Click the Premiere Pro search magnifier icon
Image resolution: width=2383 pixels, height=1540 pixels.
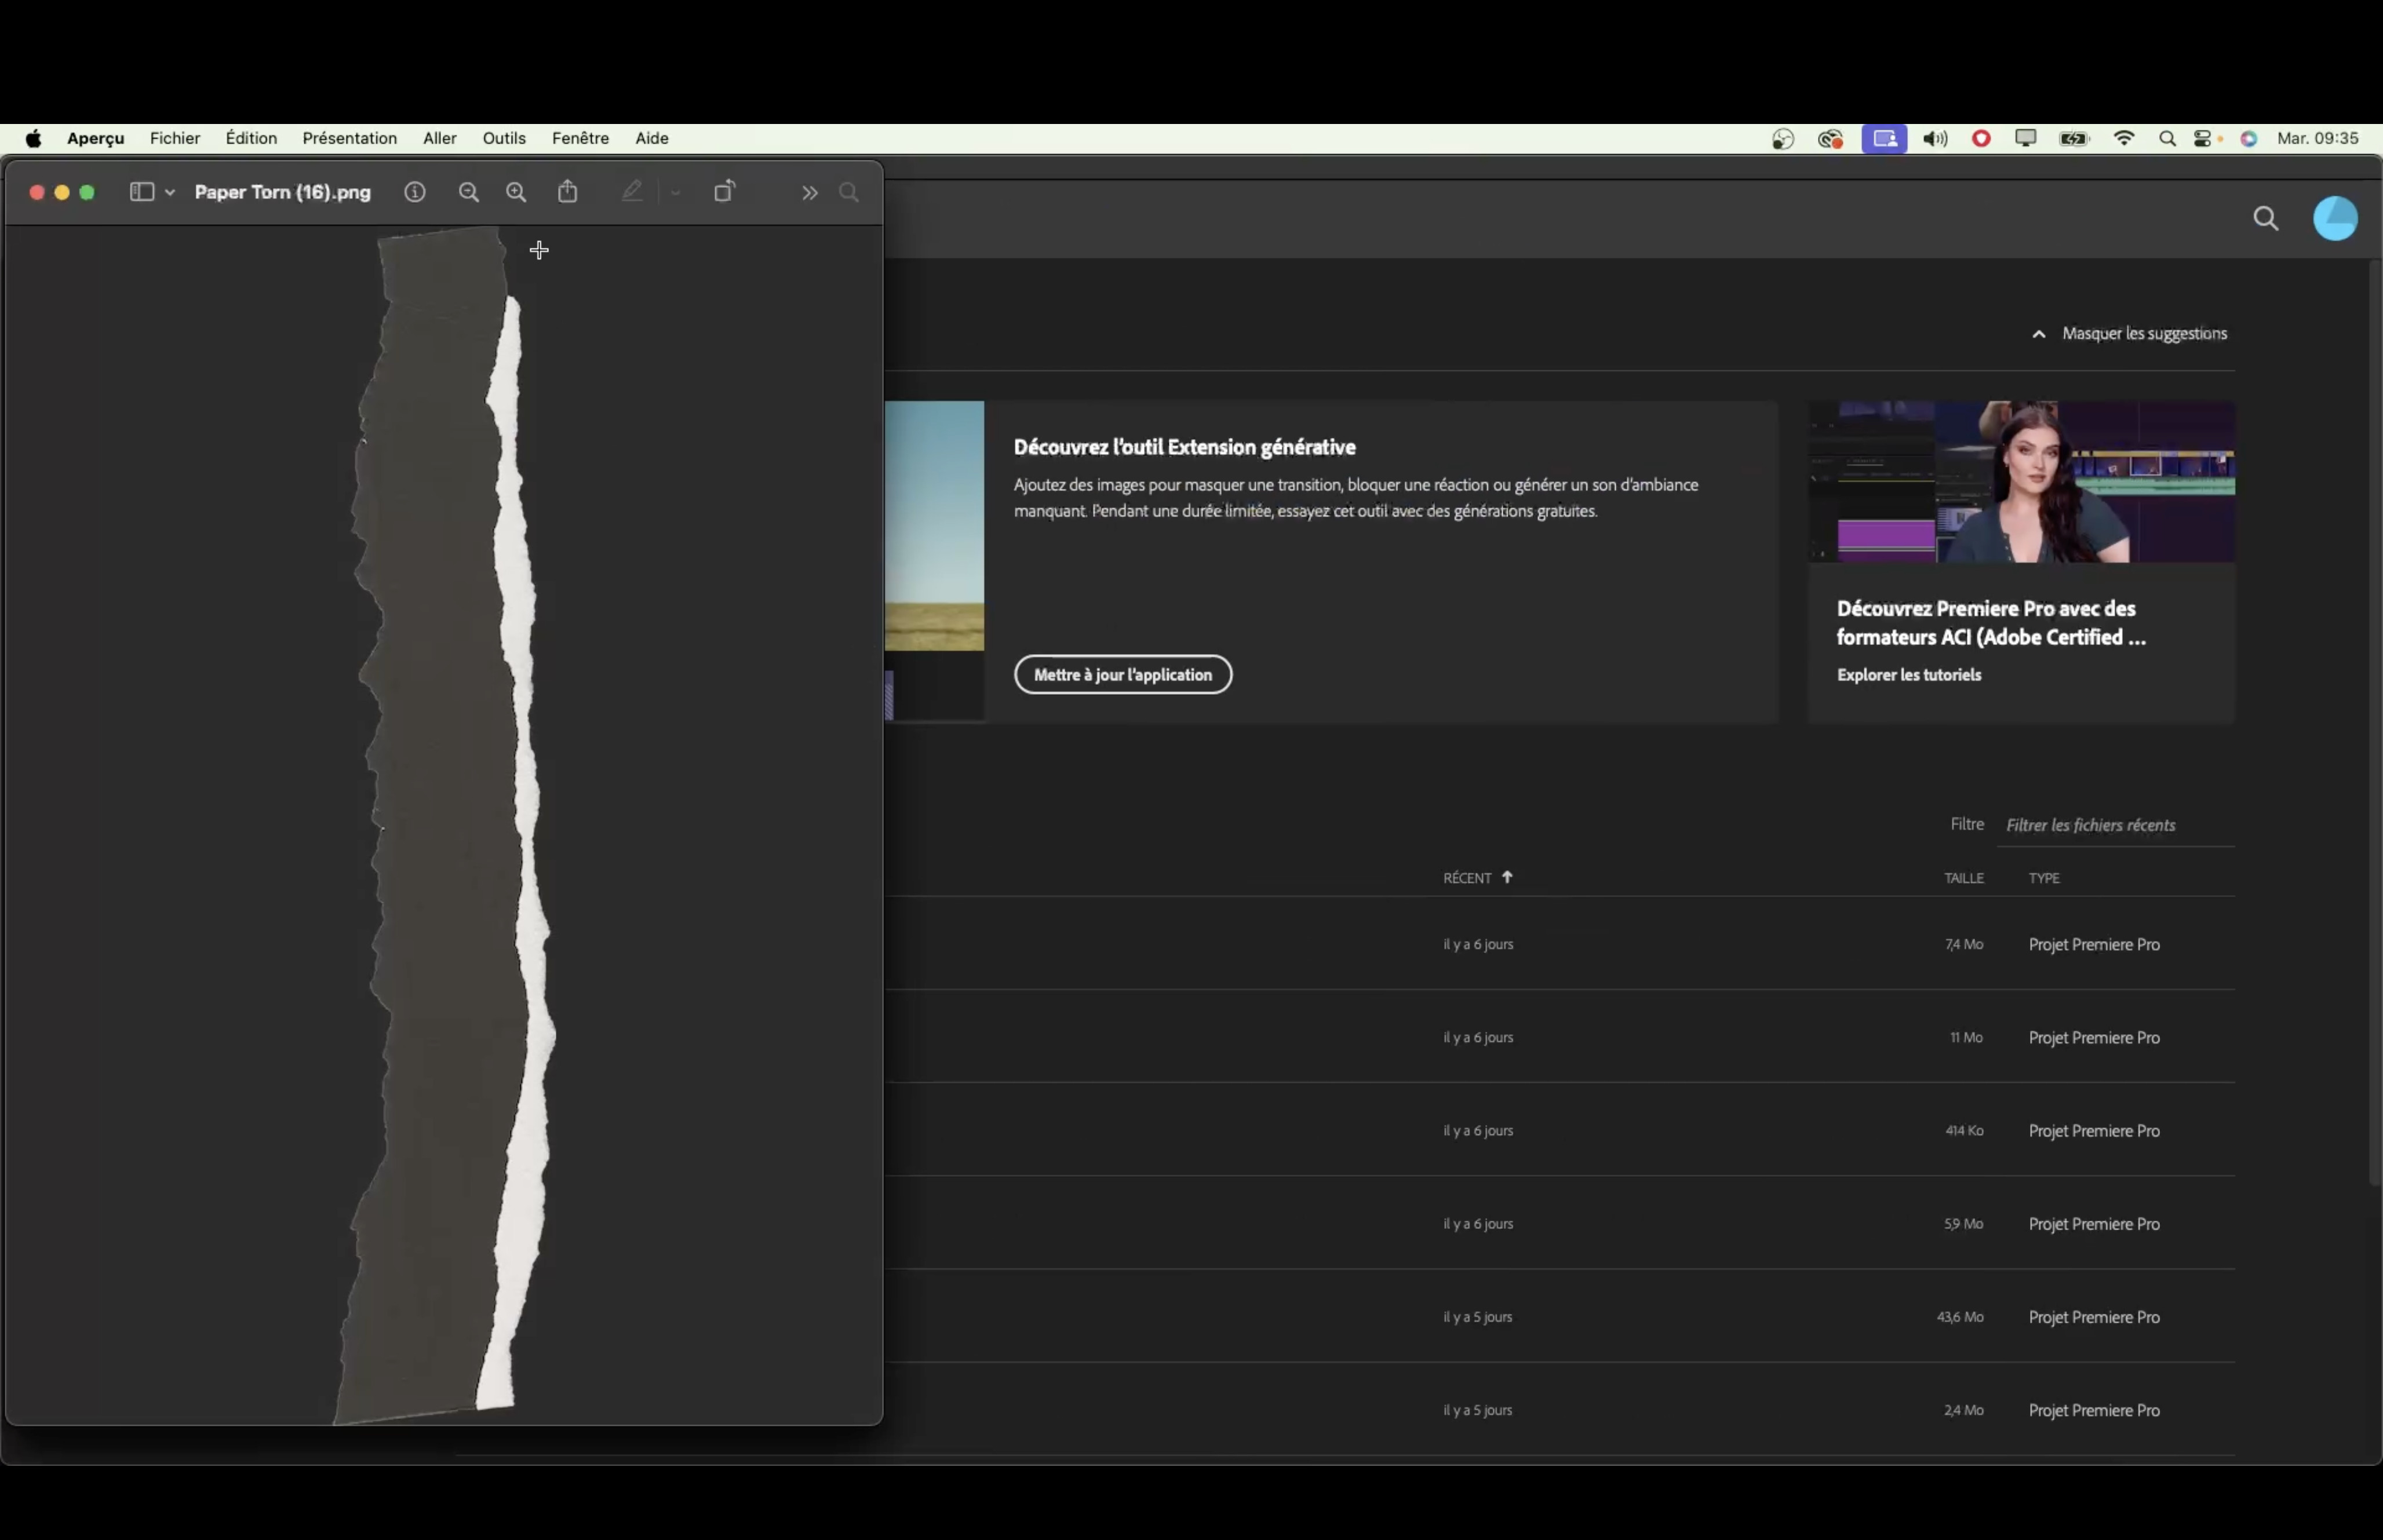[x=2265, y=219]
